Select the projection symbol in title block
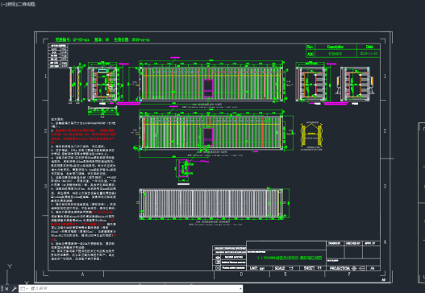The width and height of the screenshot is (425, 293). click(x=358, y=268)
